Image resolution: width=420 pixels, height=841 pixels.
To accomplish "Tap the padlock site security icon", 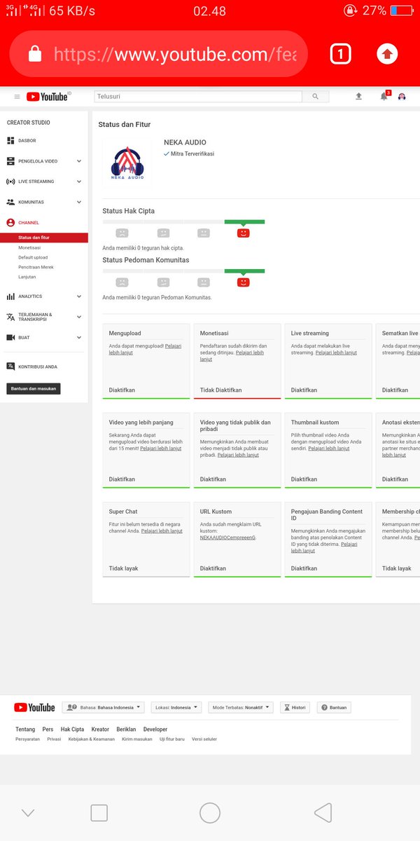I will [x=34, y=54].
